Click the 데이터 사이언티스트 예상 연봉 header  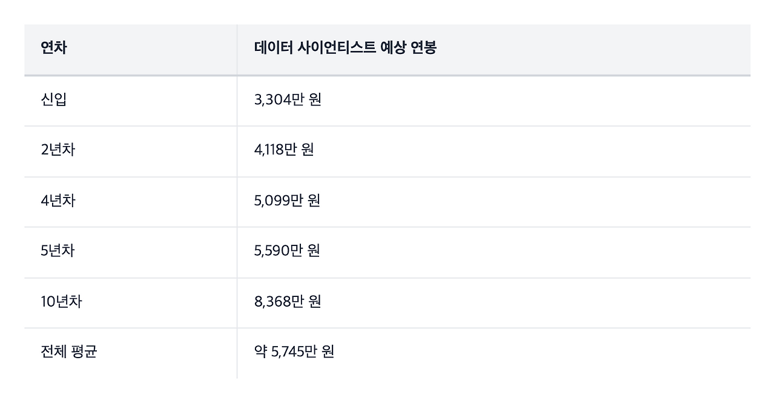coord(345,48)
